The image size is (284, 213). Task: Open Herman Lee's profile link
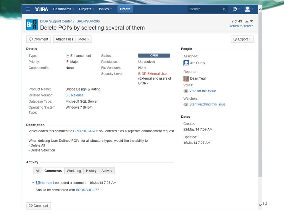(49, 183)
